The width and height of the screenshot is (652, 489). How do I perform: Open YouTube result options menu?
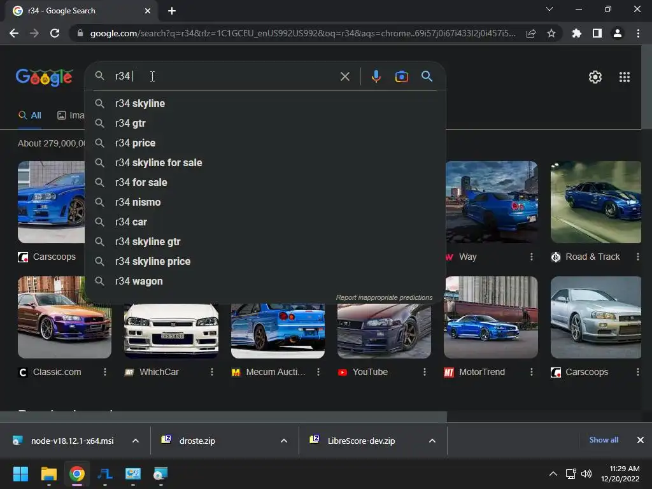coord(425,372)
